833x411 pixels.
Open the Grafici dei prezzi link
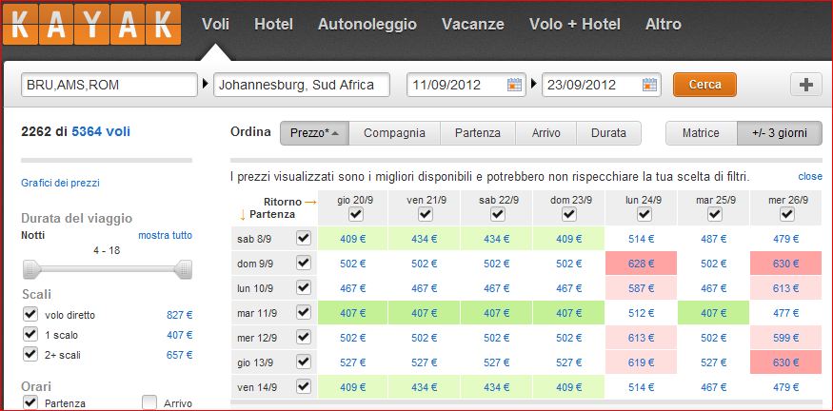click(x=60, y=183)
